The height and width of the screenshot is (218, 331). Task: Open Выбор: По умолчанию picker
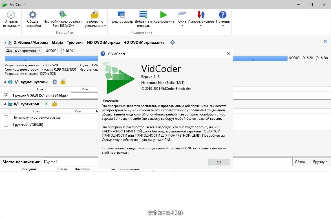(95, 15)
